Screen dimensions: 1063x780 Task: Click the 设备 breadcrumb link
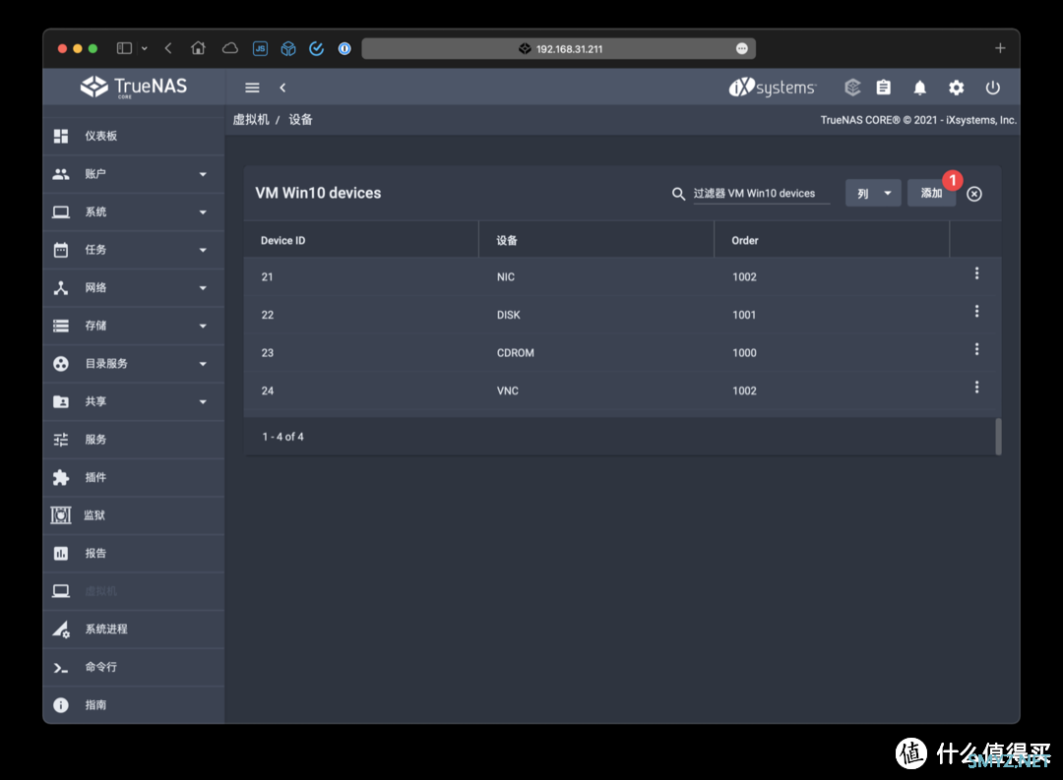pos(300,120)
